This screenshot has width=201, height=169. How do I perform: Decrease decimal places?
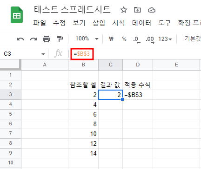click(137, 39)
